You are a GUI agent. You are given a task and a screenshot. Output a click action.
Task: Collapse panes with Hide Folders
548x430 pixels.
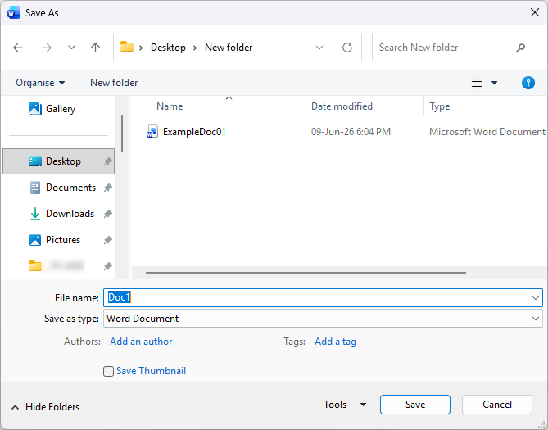[45, 407]
